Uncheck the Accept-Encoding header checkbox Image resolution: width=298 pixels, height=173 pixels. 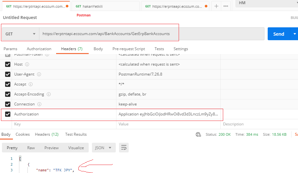click(8, 94)
